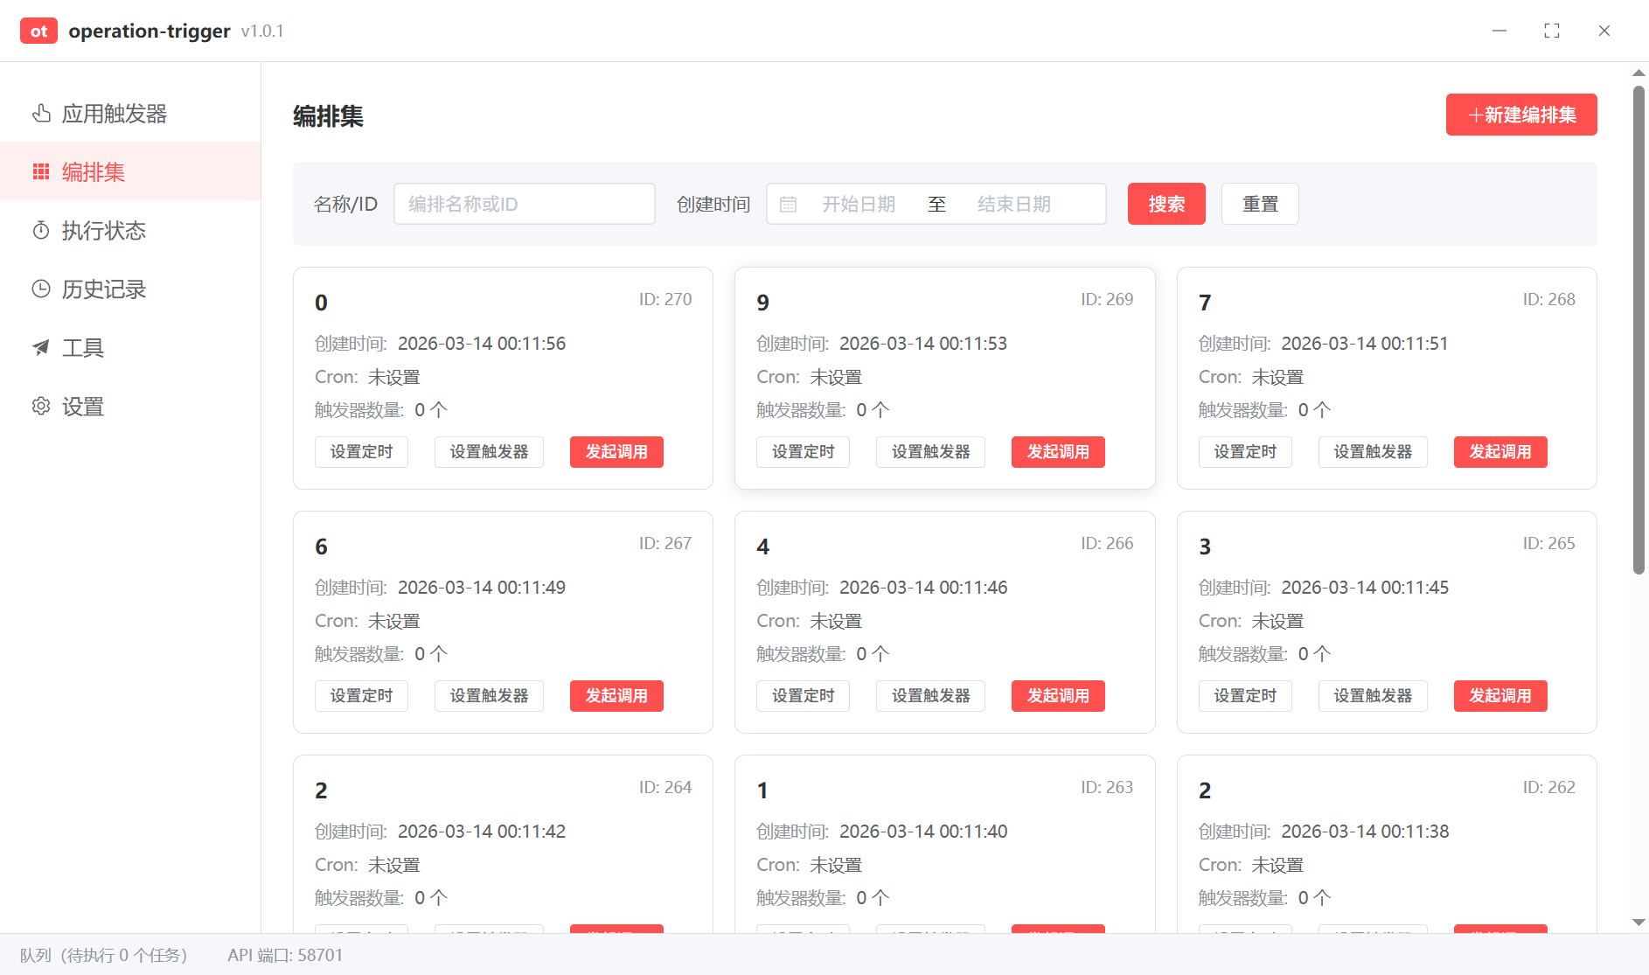
Task: Click 设置定时 on the card ID 270
Action: tap(361, 452)
